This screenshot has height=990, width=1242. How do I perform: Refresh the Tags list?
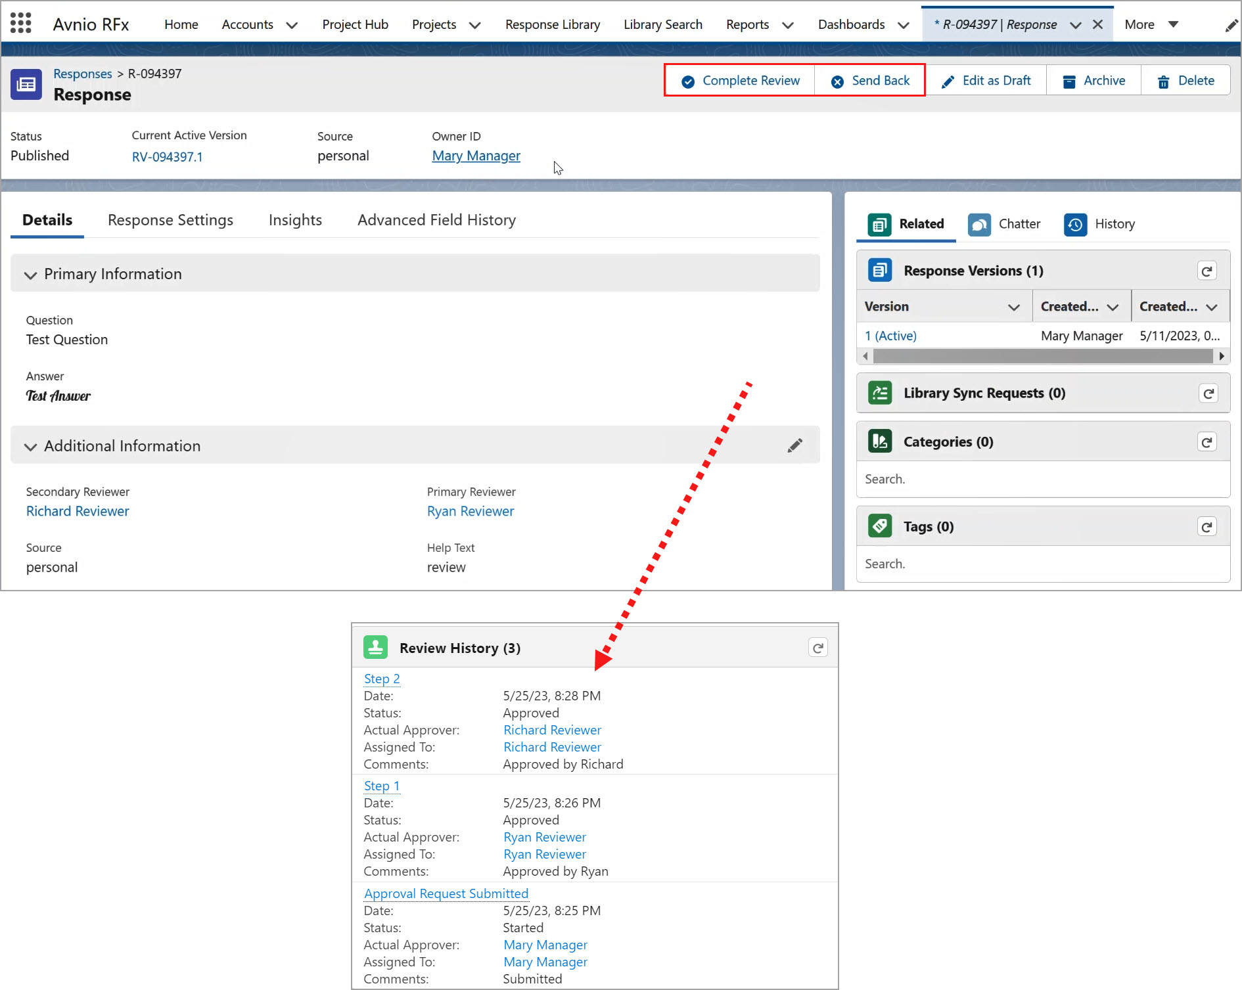click(1207, 526)
